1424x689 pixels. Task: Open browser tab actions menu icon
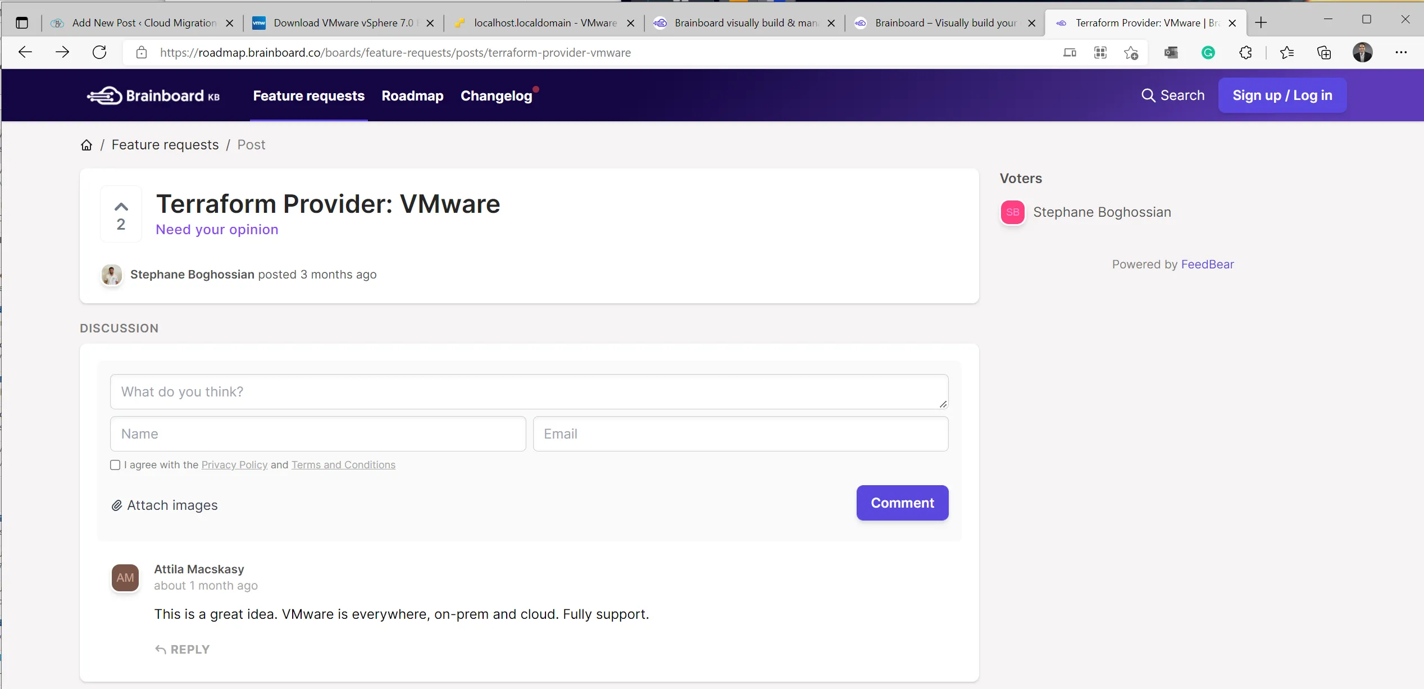(x=22, y=23)
